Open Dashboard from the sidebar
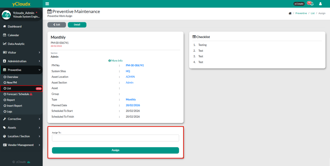This screenshot has height=166, width=330. [x=15, y=26]
